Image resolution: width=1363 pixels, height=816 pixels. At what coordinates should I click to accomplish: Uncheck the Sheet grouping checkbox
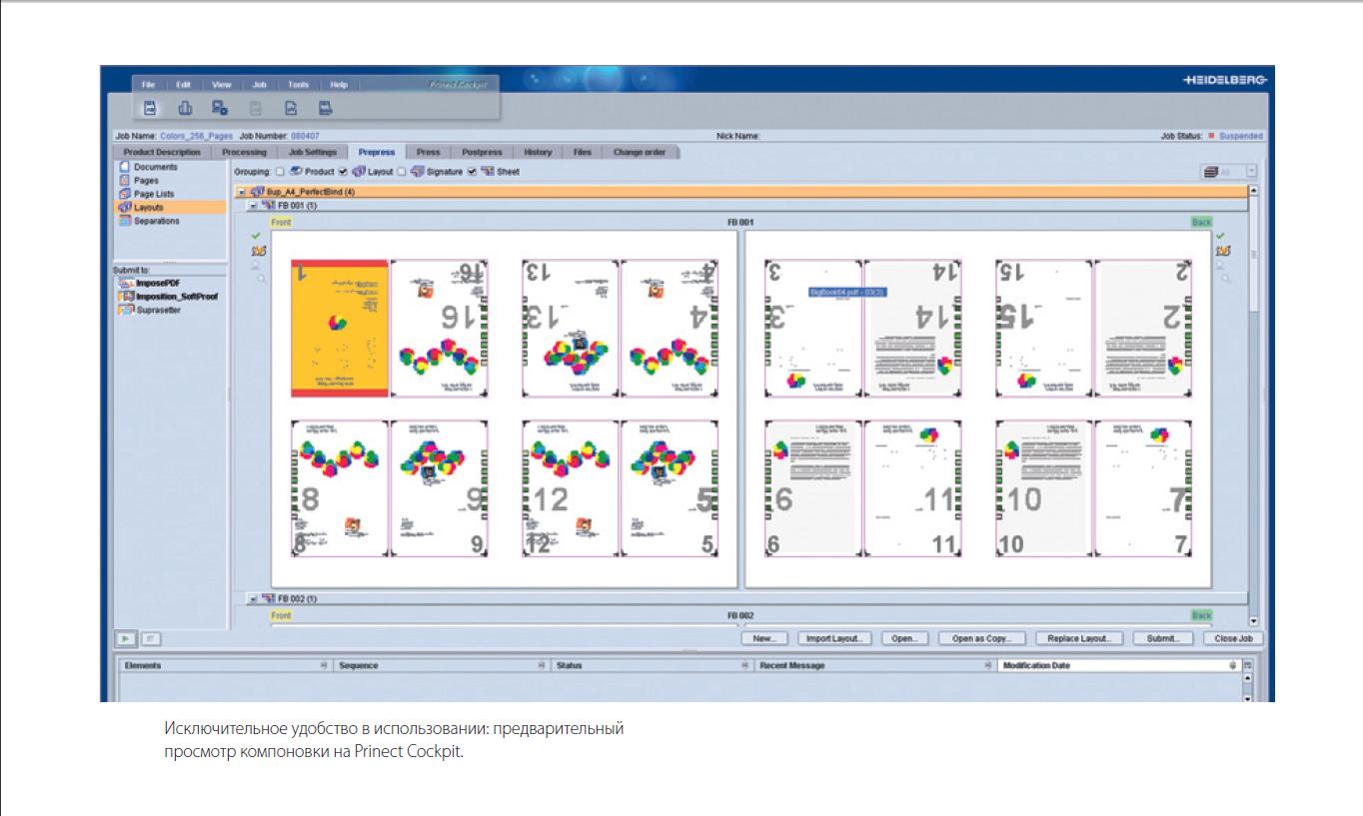(x=472, y=172)
